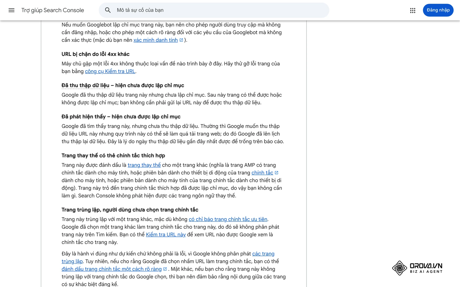
Task: Follow the 'xác minh danh tính' link
Action: click(156, 40)
